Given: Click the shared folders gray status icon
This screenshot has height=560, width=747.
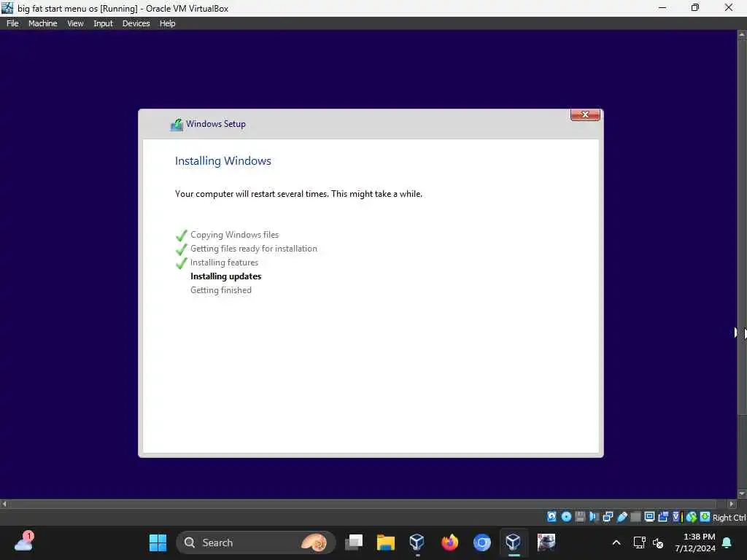Looking at the screenshot, I should pos(635,517).
